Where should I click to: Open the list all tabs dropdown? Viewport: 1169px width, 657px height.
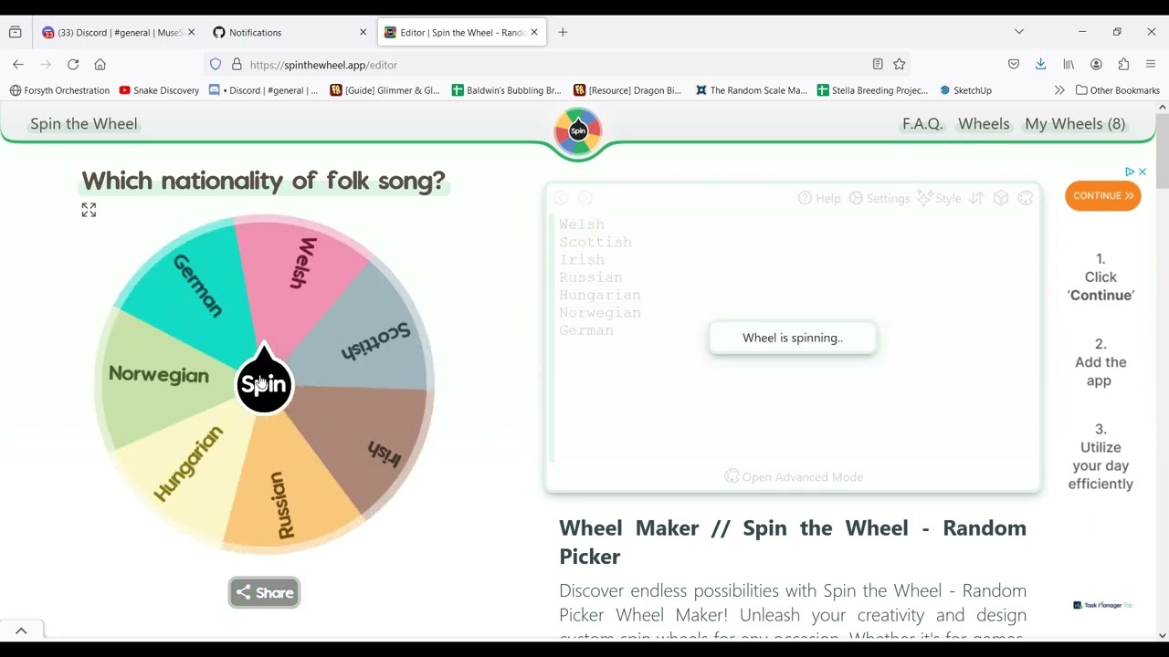1019,32
